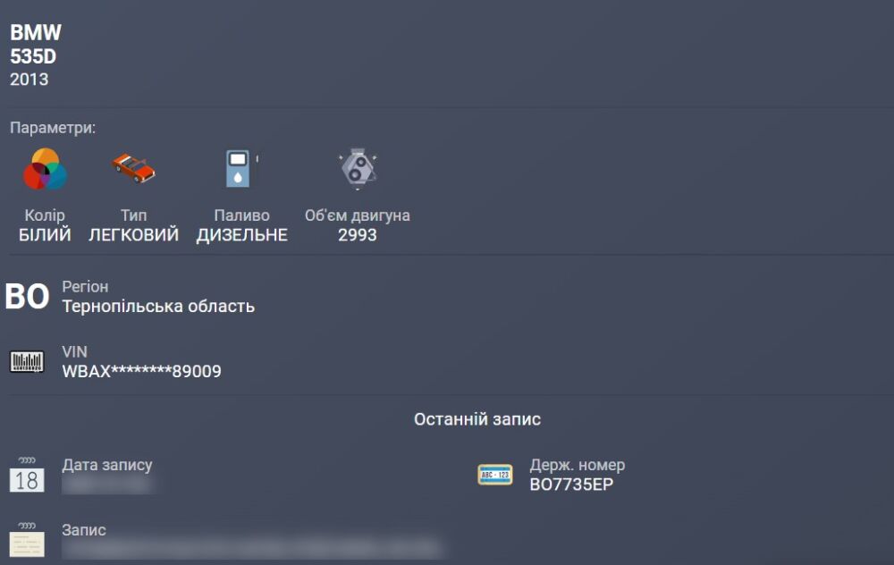894x565 pixels.
Task: Click the barcode icon next to VIN
Action: tap(27, 361)
